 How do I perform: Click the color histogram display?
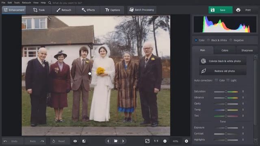225,24
